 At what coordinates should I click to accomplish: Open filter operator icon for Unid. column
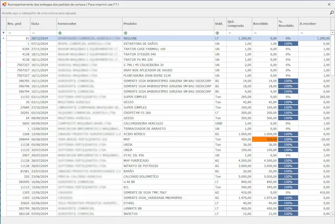(x=217, y=33)
